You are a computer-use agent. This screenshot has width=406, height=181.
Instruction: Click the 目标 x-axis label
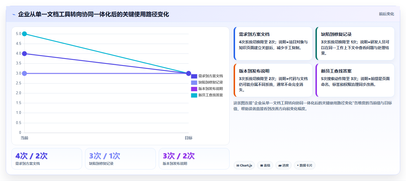[189, 138]
